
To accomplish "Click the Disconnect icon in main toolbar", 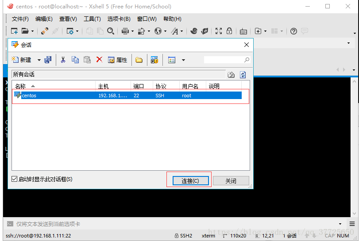I will click(x=55, y=31).
